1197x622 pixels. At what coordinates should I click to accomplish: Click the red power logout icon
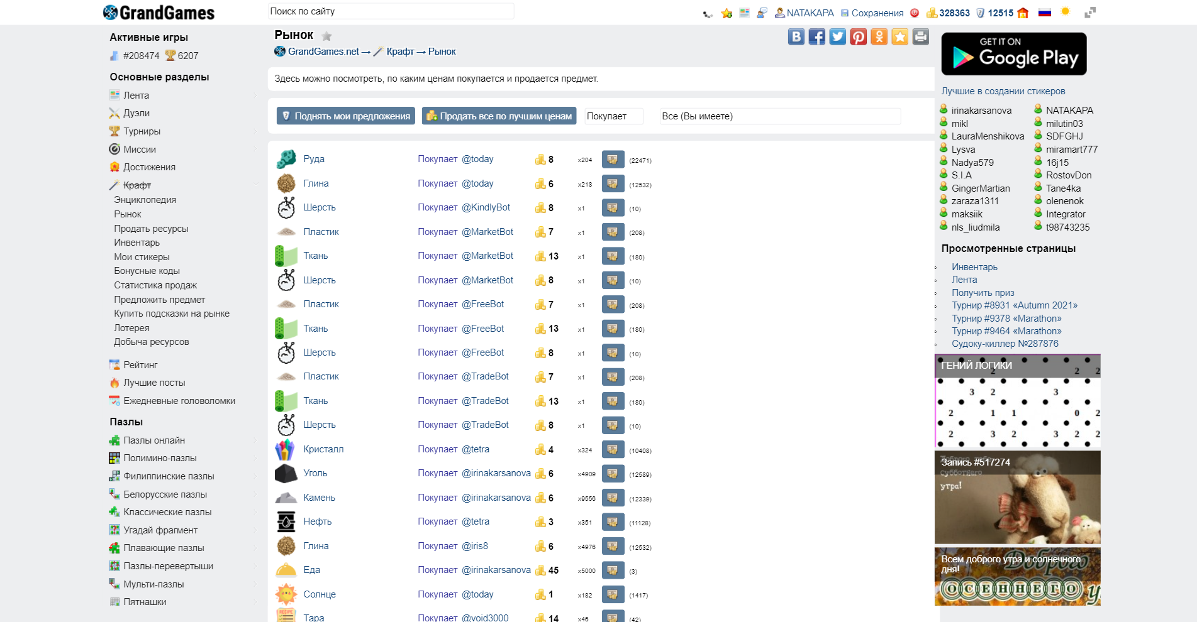(915, 13)
